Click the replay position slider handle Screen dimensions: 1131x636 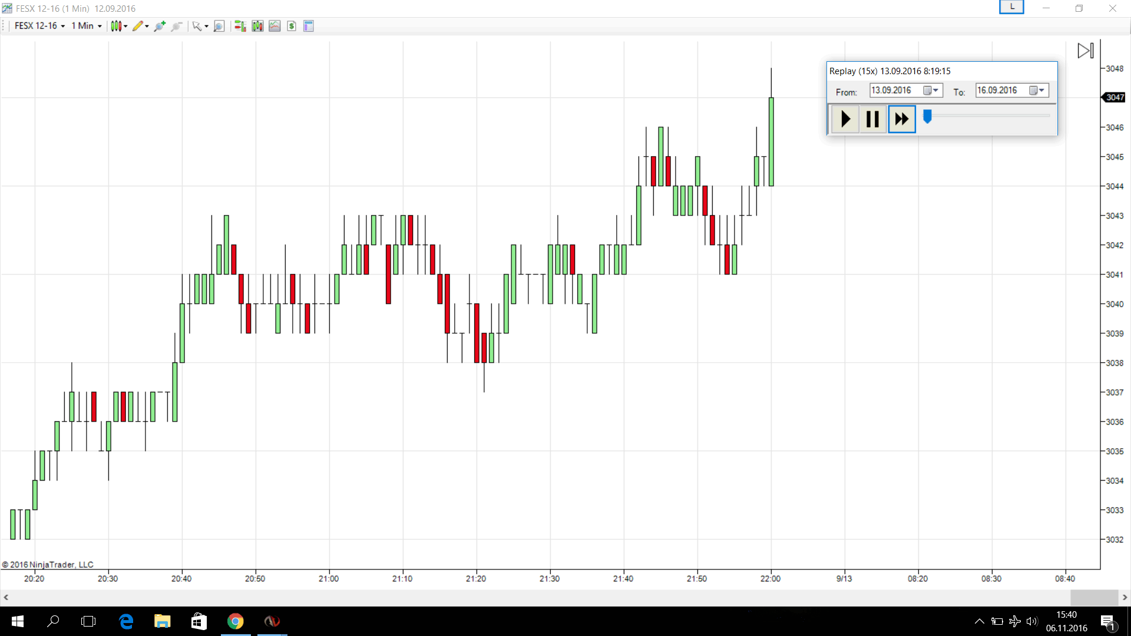click(927, 117)
